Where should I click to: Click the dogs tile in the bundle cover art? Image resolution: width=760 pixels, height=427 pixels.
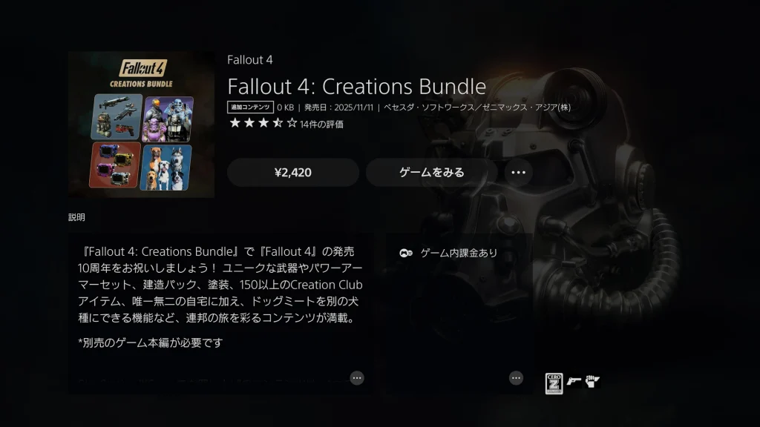click(x=166, y=168)
